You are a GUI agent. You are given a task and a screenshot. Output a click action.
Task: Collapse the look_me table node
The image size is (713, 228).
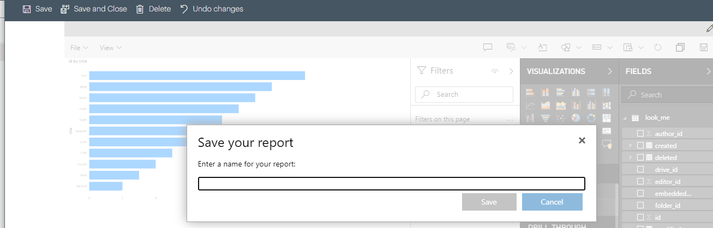pos(625,118)
